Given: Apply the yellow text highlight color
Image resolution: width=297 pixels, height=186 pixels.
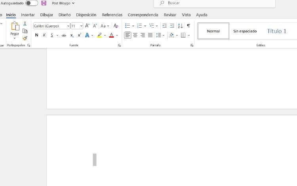Looking at the screenshot, I should coord(99,35).
